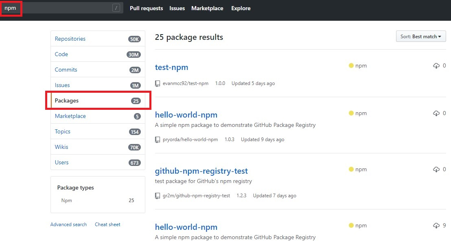Click Updated 7 days ago text

click(275, 196)
